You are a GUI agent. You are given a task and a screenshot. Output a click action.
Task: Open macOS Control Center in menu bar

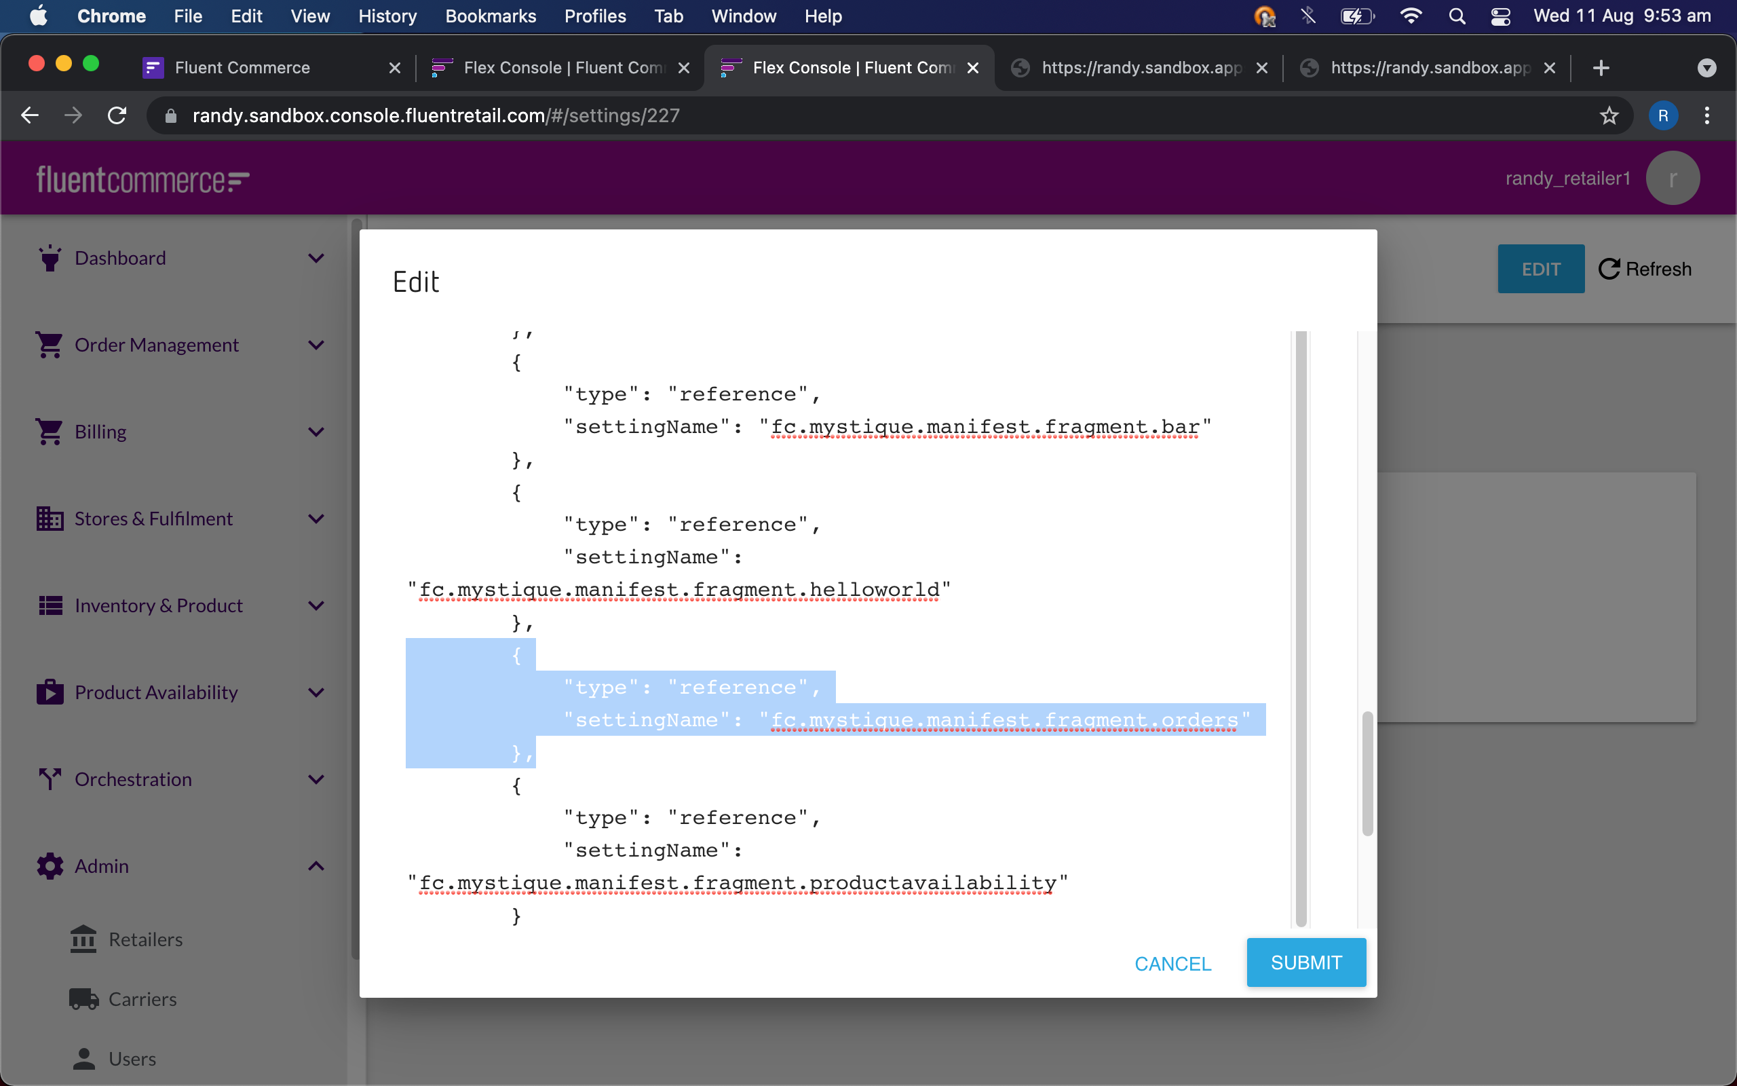pos(1501,16)
